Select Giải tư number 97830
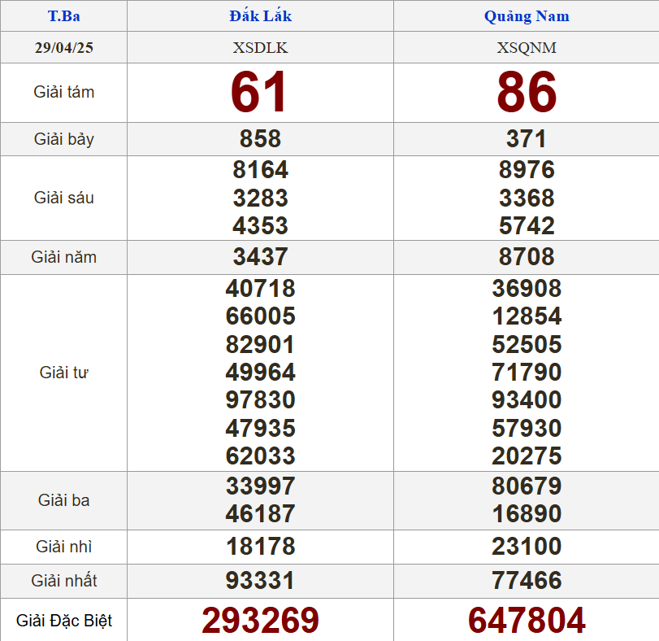The width and height of the screenshot is (659, 641). [x=260, y=400]
